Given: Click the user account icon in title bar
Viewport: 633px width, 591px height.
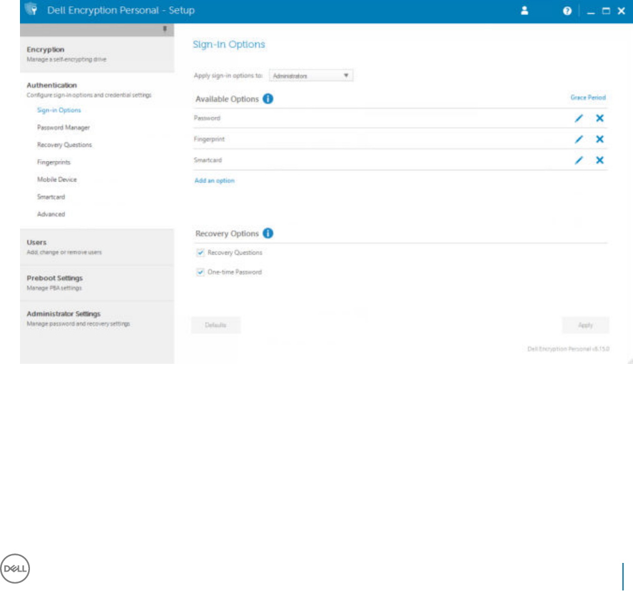Looking at the screenshot, I should tap(524, 11).
